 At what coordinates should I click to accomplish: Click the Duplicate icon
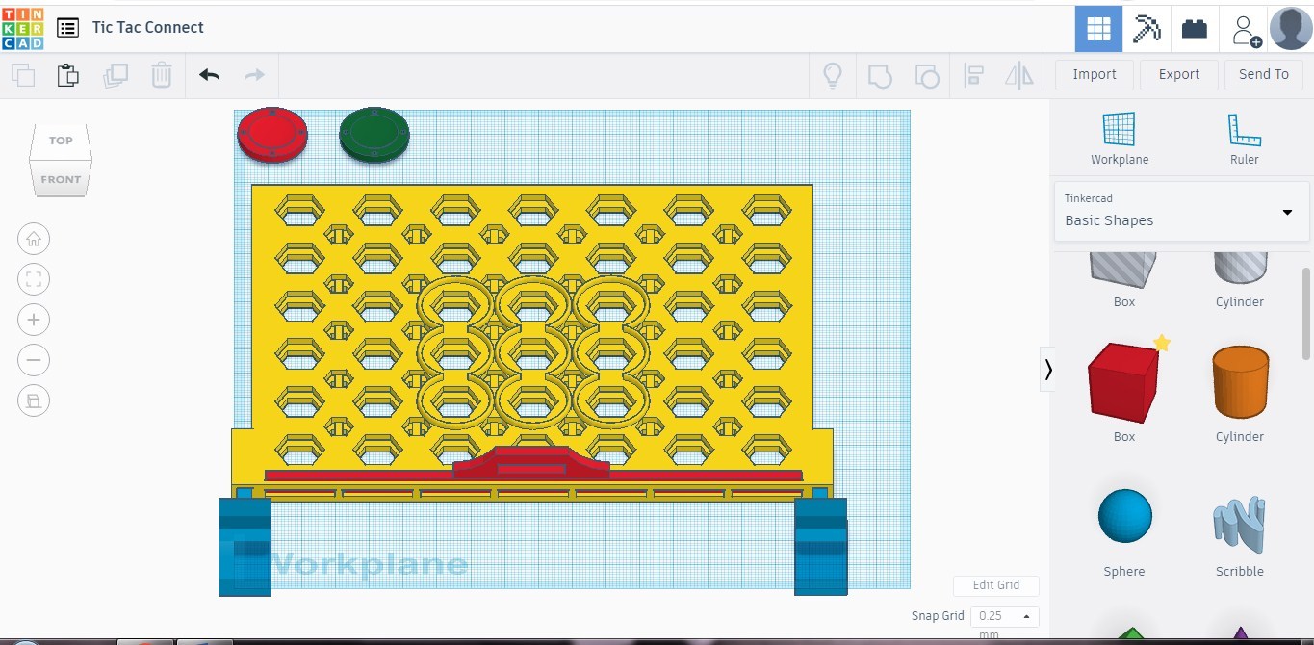[x=116, y=75]
